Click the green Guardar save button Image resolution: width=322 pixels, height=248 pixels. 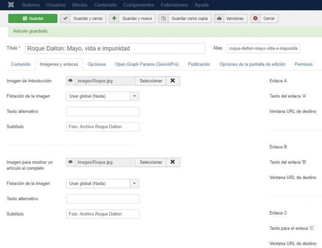pos(32,19)
